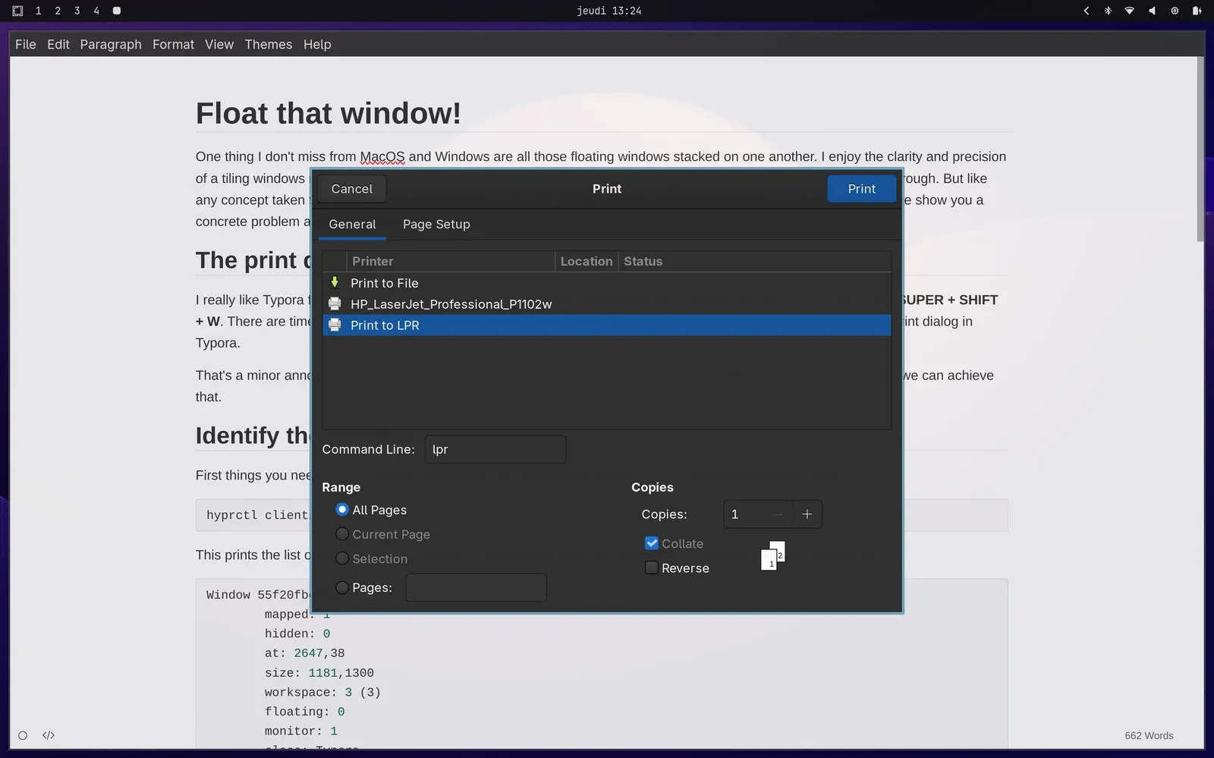Open the Themes menu
1214x758 pixels.
tap(268, 44)
